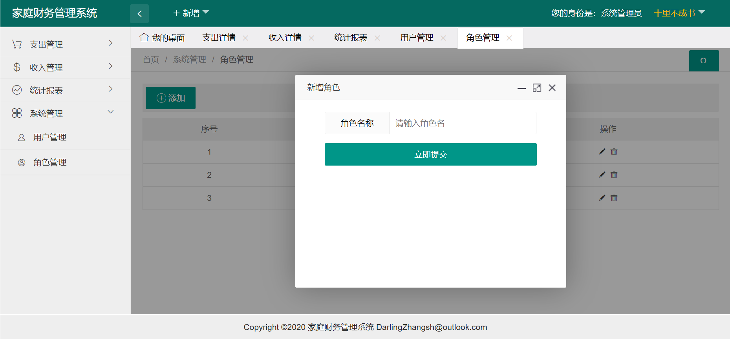Click the edit pencil icon in row 3
Screen dimensions: 730x339
tap(602, 198)
